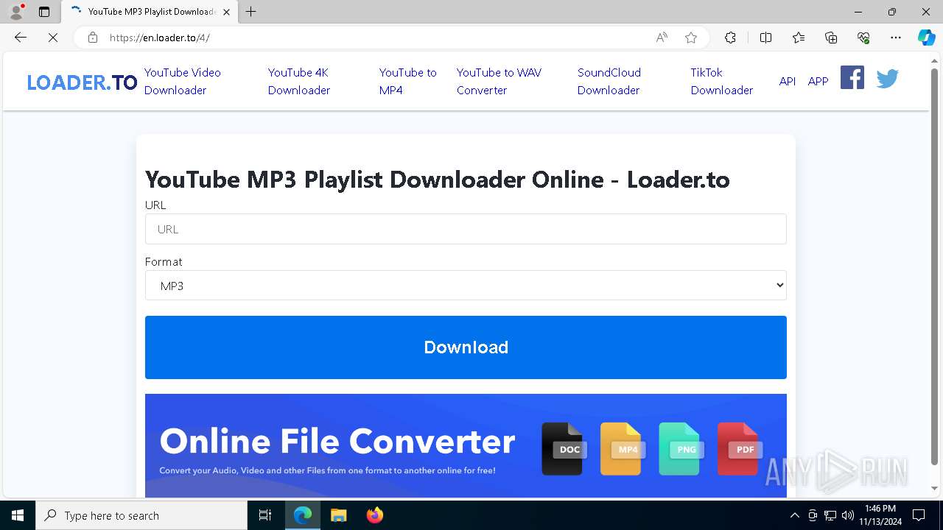
Task: Open the Favorites list
Action: coord(799,38)
